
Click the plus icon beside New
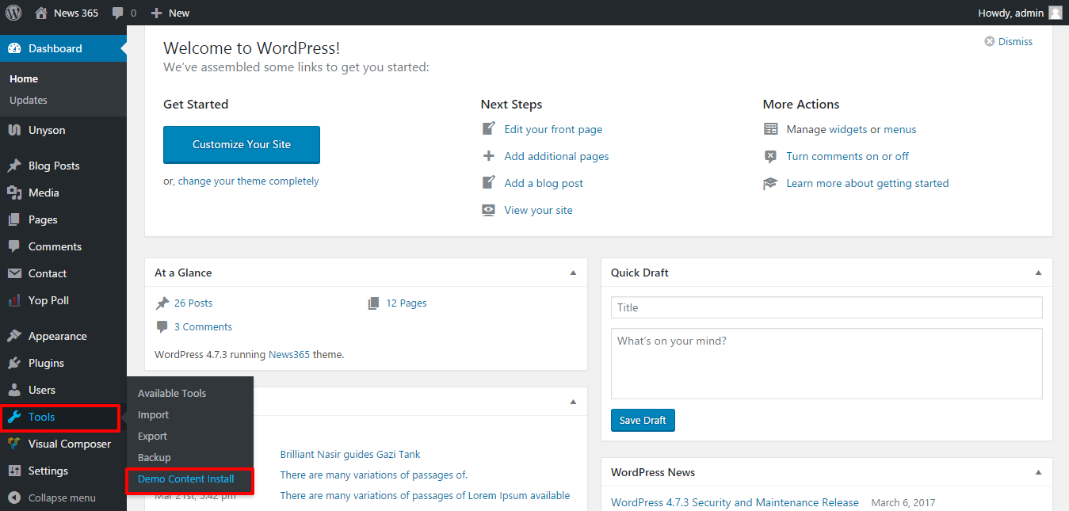pyautogui.click(x=156, y=13)
